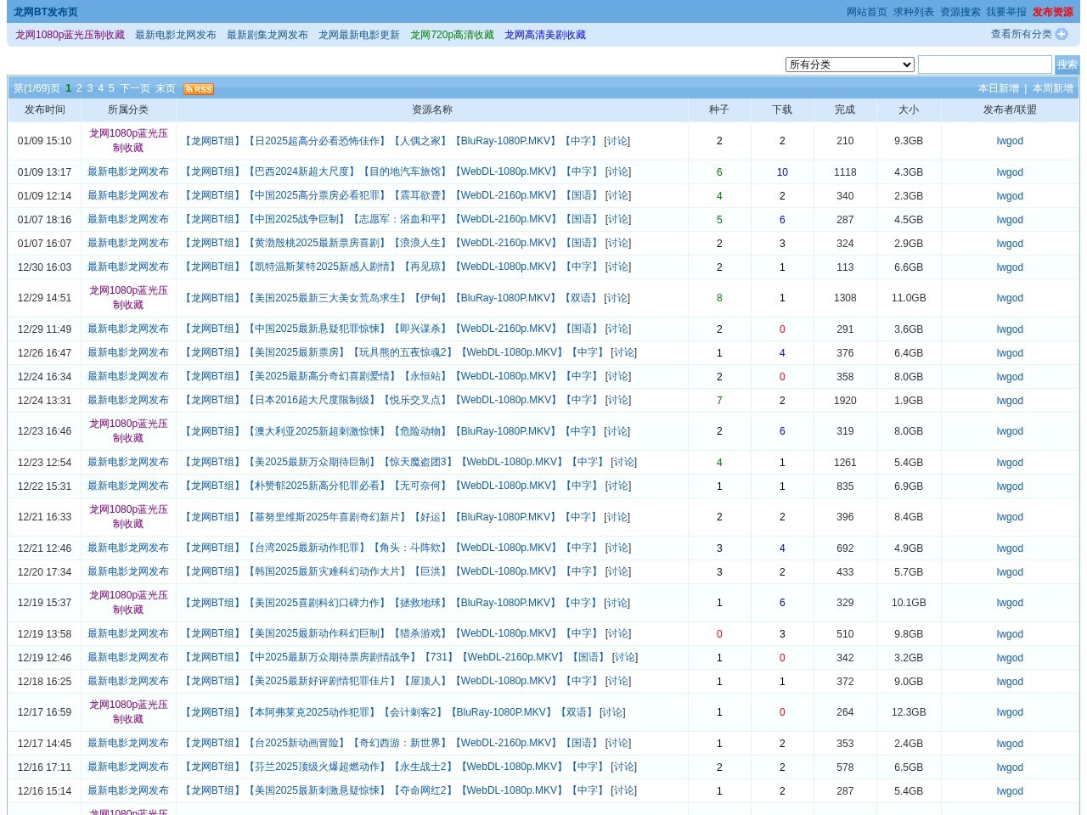This screenshot has height=815, width=1087.
Task: Click the orange RSS feed icon
Action: [199, 89]
